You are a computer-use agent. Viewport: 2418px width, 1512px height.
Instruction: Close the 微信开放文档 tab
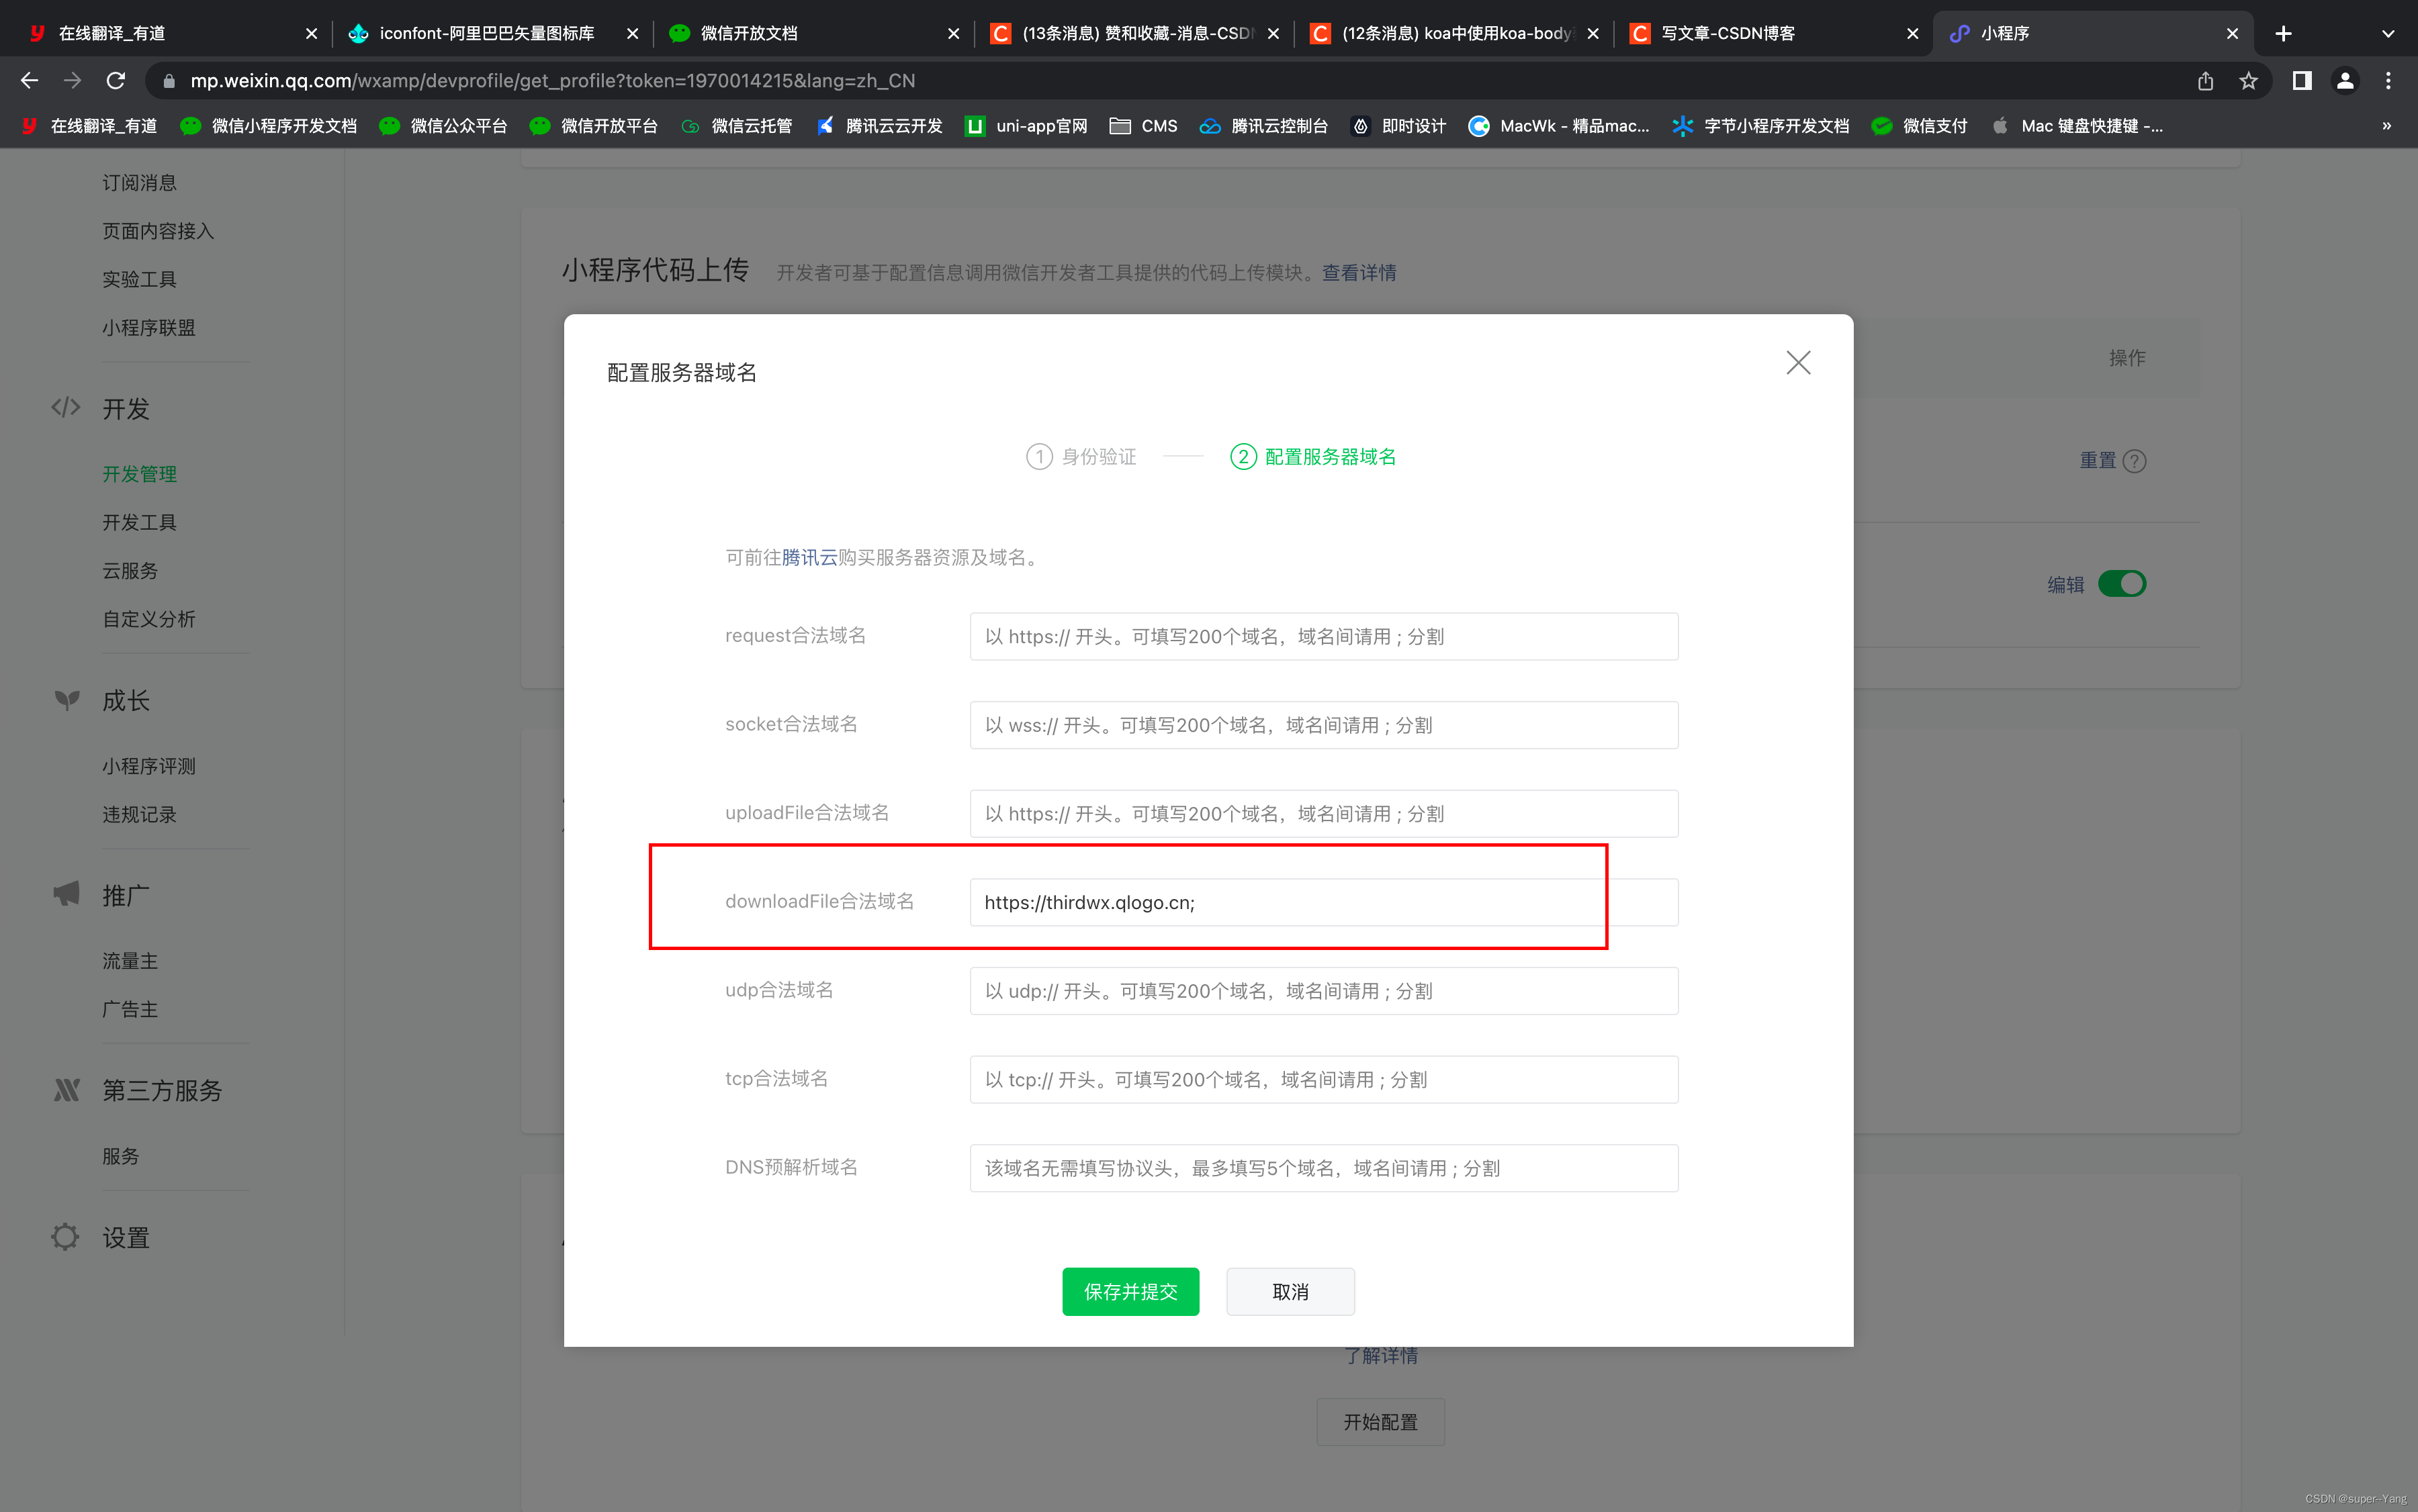pos(953,33)
